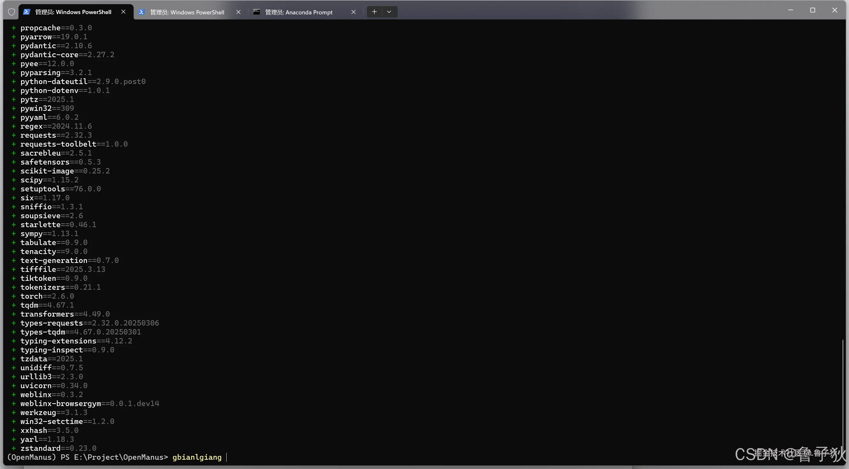Open a new tab with plus button

[374, 12]
